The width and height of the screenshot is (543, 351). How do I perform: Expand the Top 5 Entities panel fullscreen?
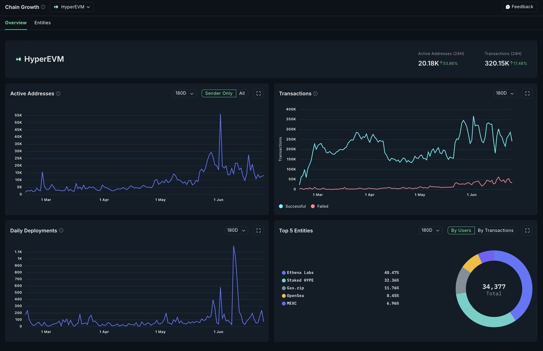click(x=527, y=231)
